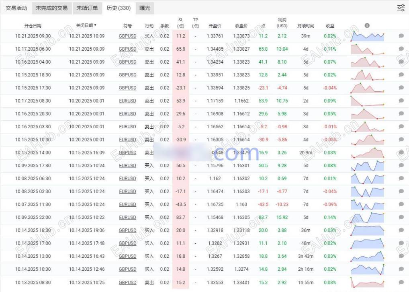The height and width of the screenshot is (292, 409).
Task: Open comment bubble for 10.08.2025 06:30 trade
Action: click(x=401, y=179)
